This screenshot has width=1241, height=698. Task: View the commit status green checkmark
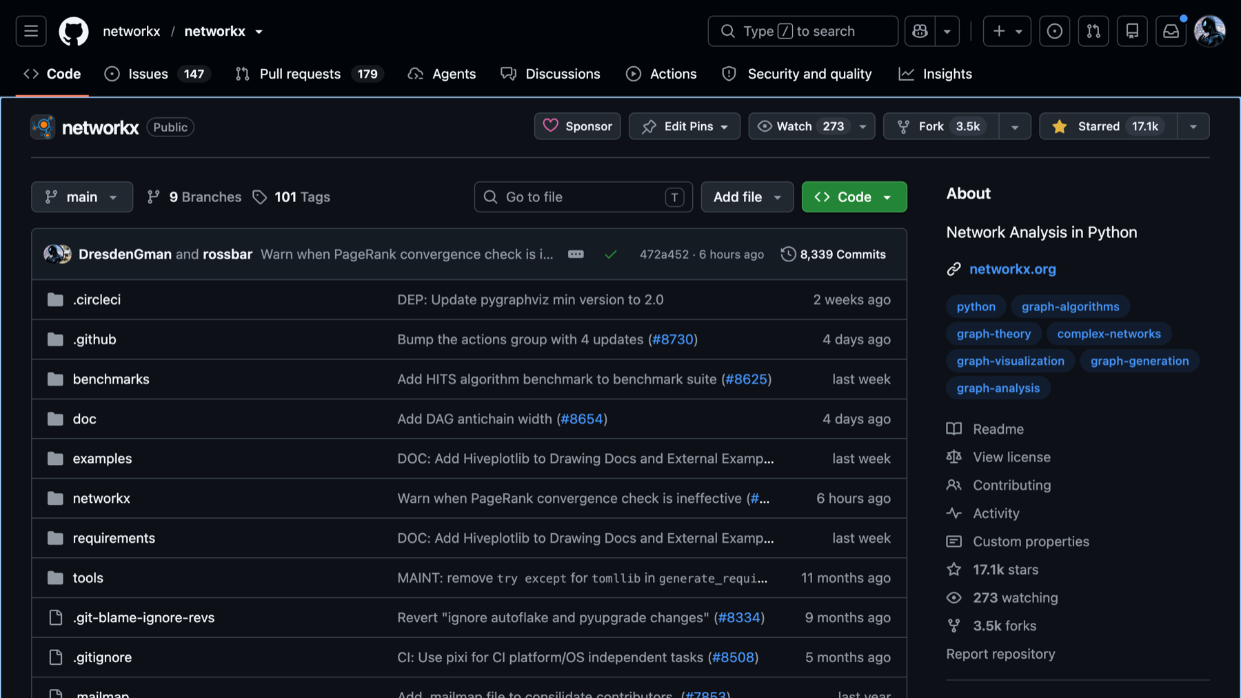[610, 255]
